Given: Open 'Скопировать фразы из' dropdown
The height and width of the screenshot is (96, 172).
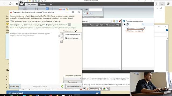Looking at the screenshot, I should tap(73, 78).
